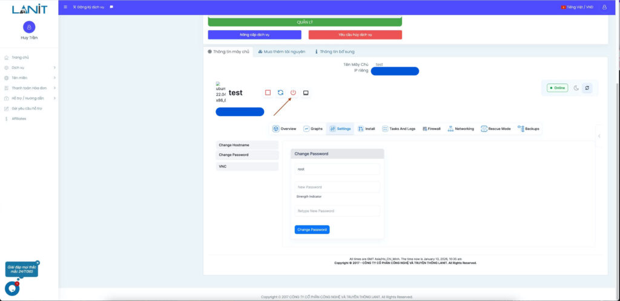Viewport: 620px width, 301px height.
Task: Click the refresh icon beside Online status
Action: [587, 88]
